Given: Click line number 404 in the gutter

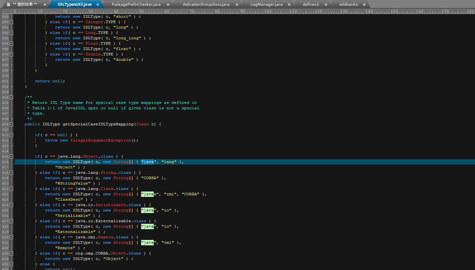Looking at the screenshot, I should point(5,97).
